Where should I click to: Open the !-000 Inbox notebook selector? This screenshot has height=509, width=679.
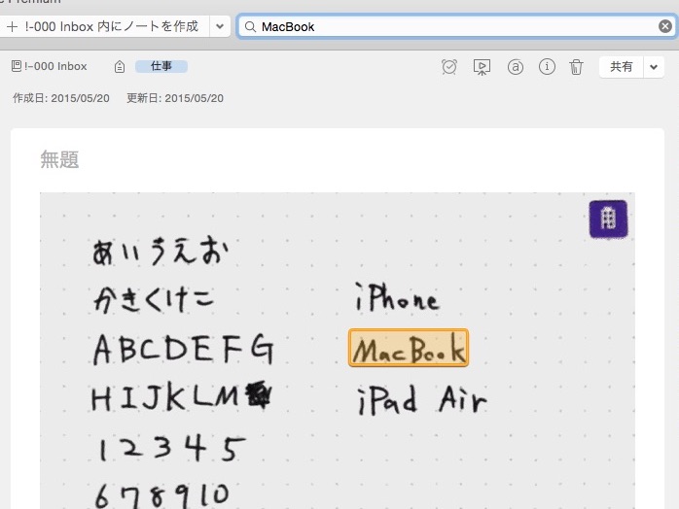click(x=50, y=66)
